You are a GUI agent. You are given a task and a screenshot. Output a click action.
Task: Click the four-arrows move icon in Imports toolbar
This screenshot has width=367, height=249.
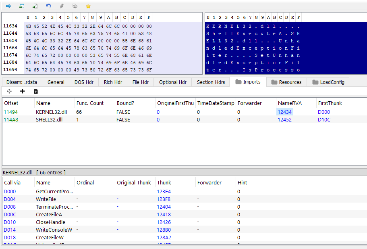pos(9,91)
